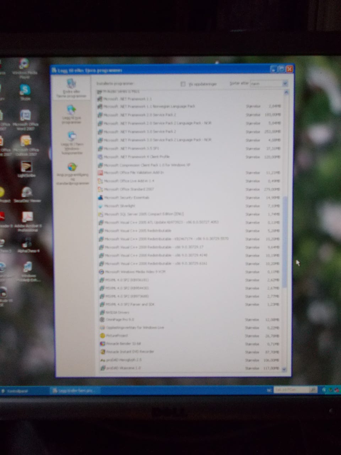
Task: Click the 120,00MB size of .NET Framework 4
Action: 272,157
